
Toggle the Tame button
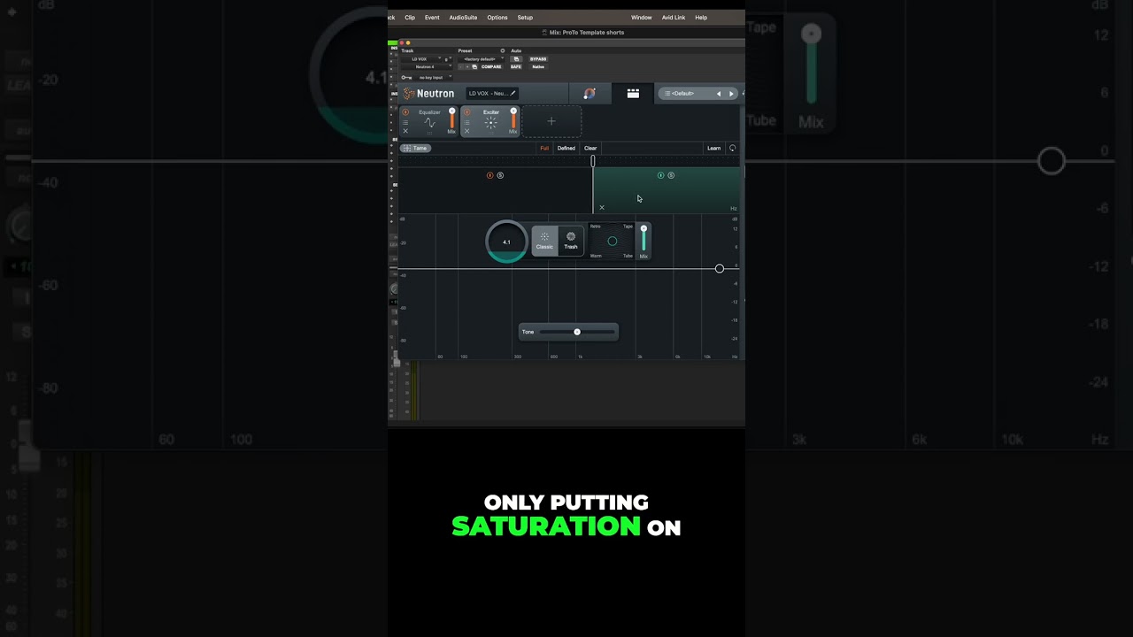point(415,149)
